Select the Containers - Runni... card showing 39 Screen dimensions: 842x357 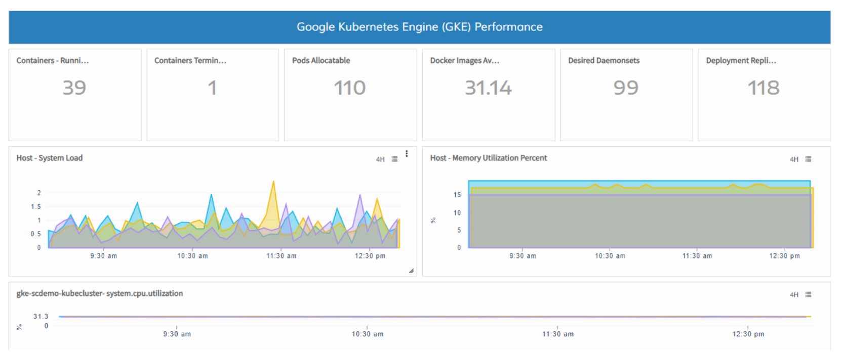coord(75,95)
